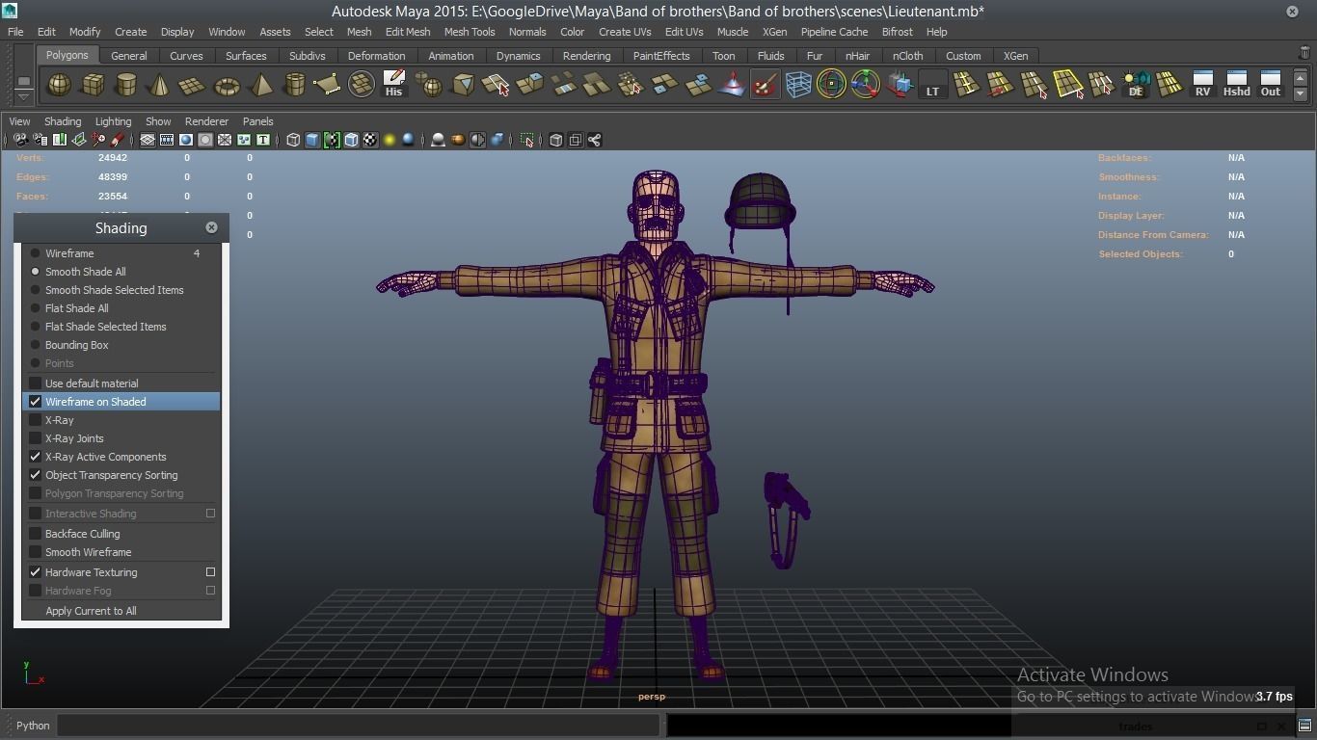Open the RV render view shelf icon
The width and height of the screenshot is (1317, 740).
[x=1202, y=85]
